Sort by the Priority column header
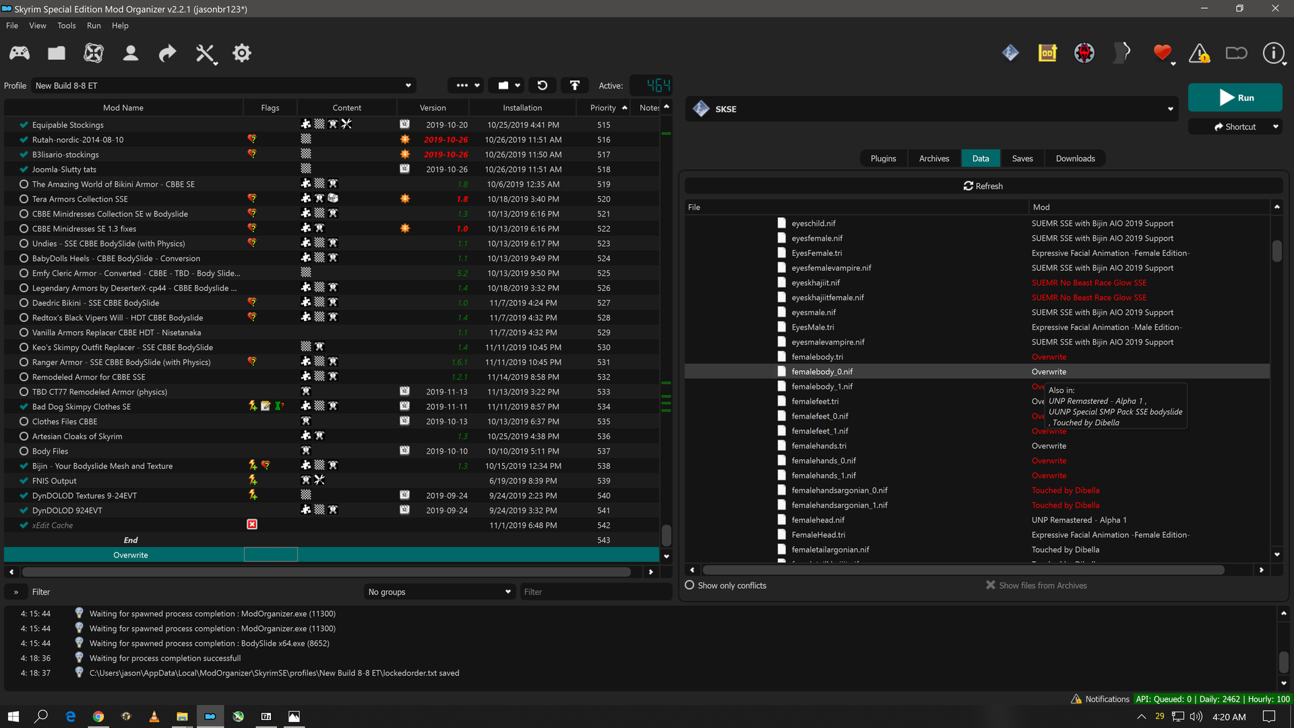 (603, 108)
